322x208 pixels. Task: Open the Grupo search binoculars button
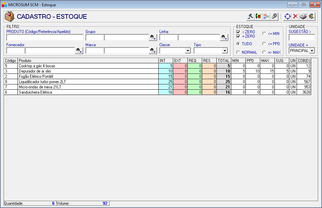[x=153, y=37]
